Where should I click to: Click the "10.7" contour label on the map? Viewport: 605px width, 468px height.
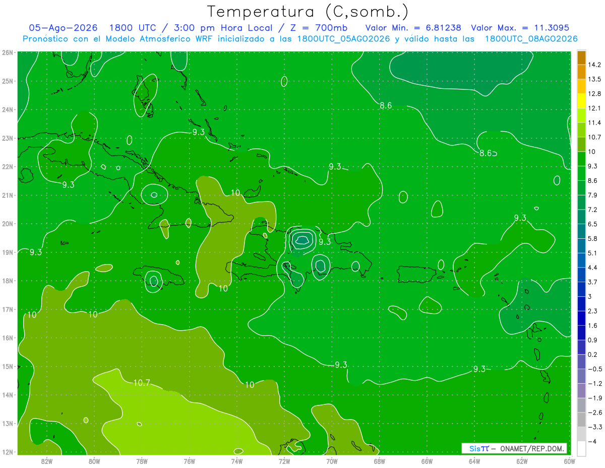[142, 383]
